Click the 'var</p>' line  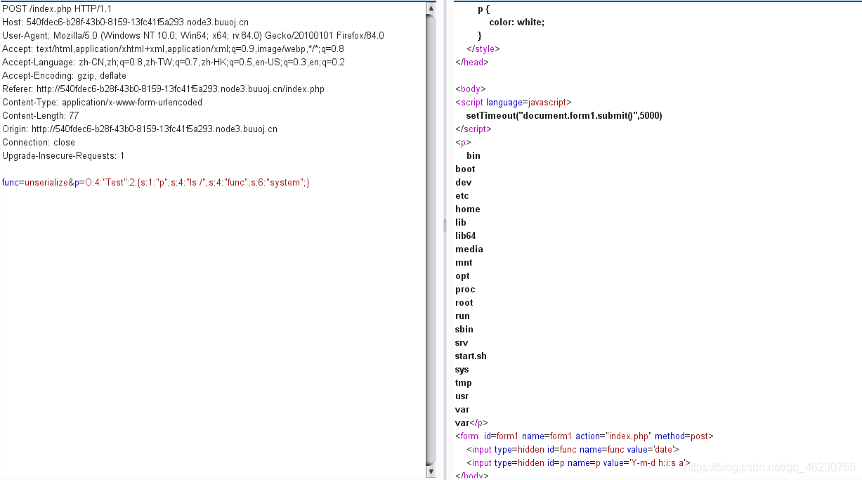pos(471,422)
